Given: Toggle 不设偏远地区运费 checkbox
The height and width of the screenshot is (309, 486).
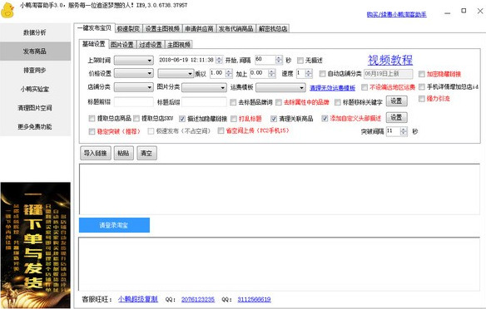Looking at the screenshot, I should coord(364,87).
